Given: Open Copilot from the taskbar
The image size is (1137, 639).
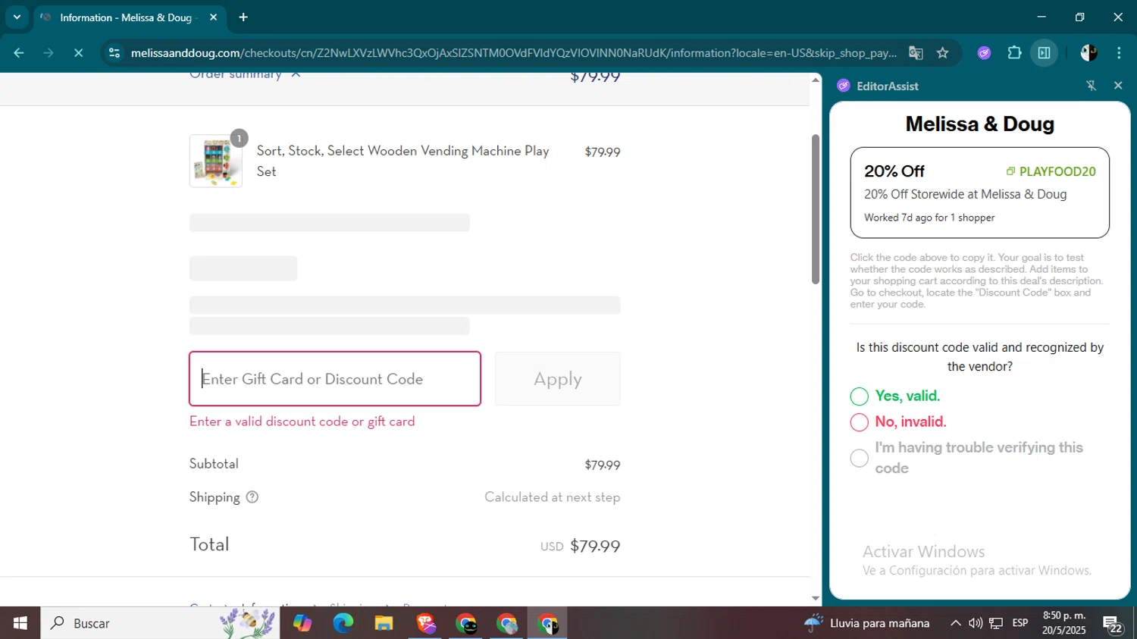Looking at the screenshot, I should [302, 623].
